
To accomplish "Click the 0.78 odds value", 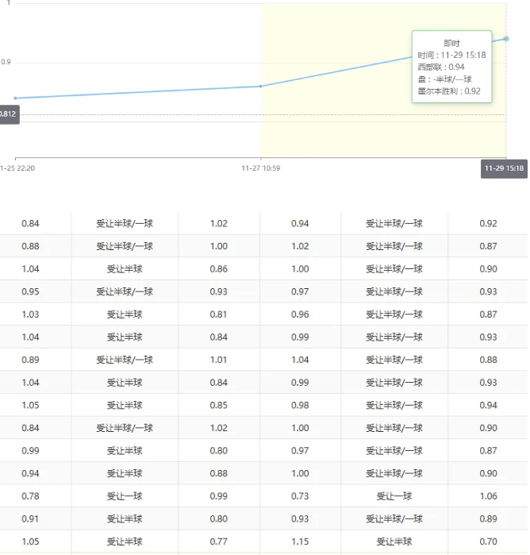I will pos(30,496).
